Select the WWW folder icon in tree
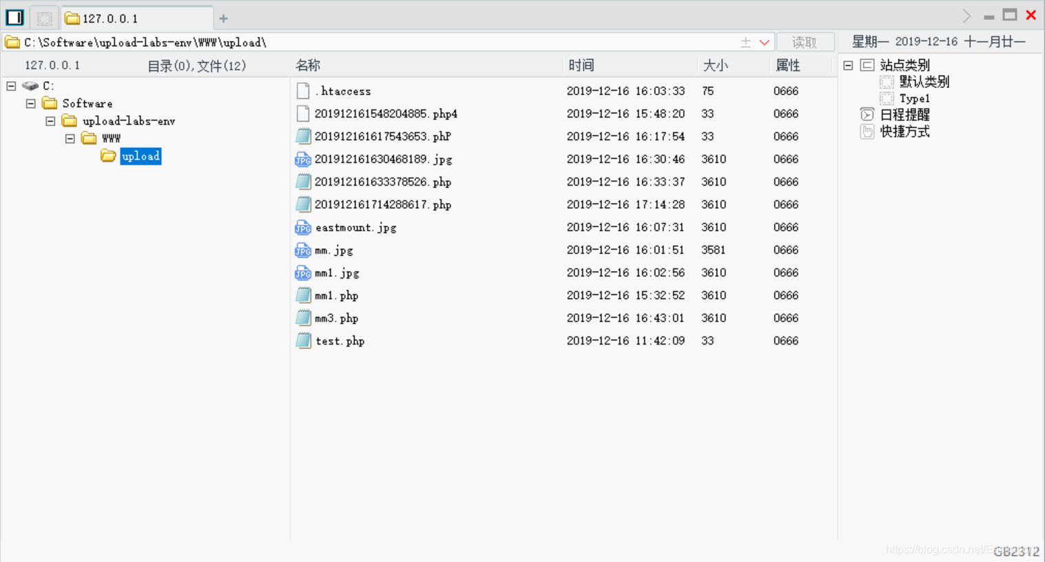This screenshot has height=562, width=1045. coord(89,138)
